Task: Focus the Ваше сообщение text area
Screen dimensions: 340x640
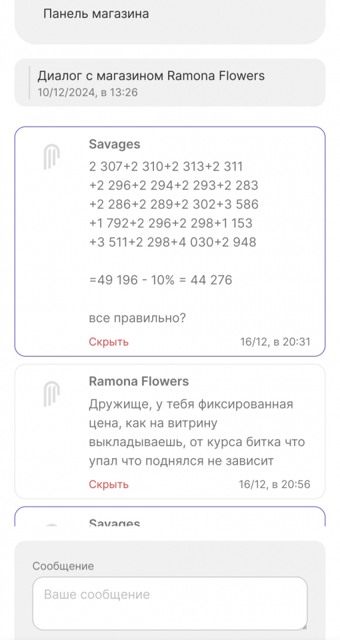Action: coord(170,603)
